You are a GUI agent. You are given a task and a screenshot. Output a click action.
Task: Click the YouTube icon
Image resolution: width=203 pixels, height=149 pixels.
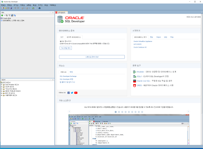tap(76, 93)
